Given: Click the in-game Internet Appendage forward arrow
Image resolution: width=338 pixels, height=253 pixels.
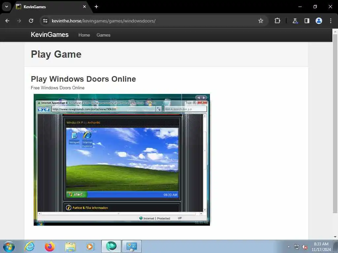Looking at the screenshot, I should click(47, 109).
